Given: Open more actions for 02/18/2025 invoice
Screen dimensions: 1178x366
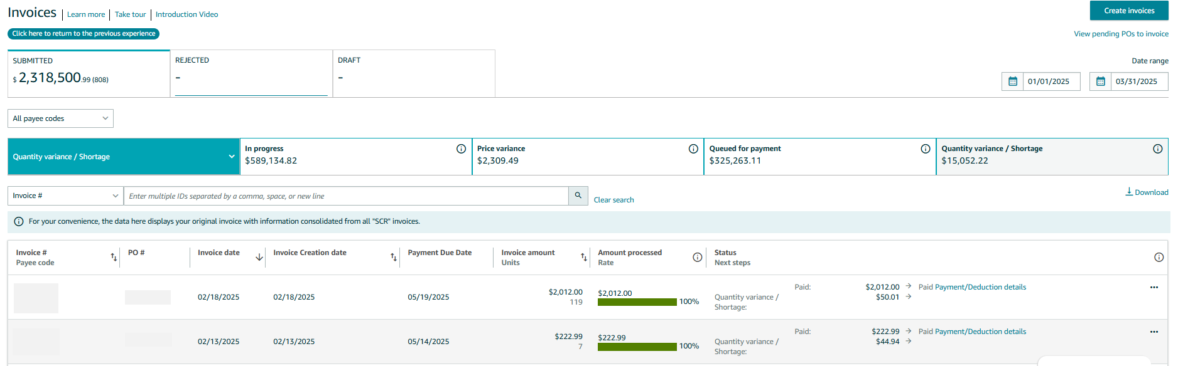Looking at the screenshot, I should pos(1154,287).
